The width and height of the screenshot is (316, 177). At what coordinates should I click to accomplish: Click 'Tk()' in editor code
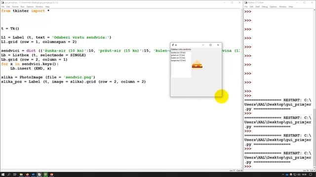[x=15, y=29]
